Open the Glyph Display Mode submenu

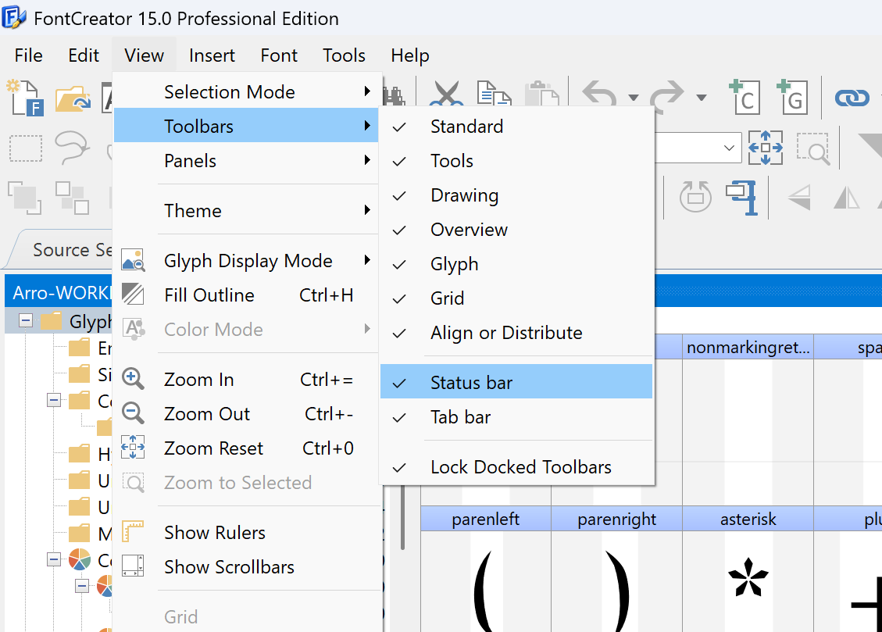[246, 260]
